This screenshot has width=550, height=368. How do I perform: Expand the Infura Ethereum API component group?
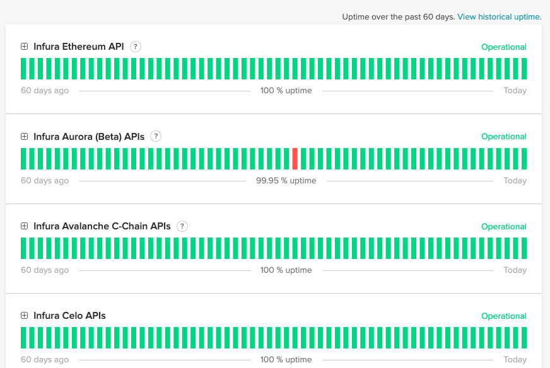coord(25,47)
